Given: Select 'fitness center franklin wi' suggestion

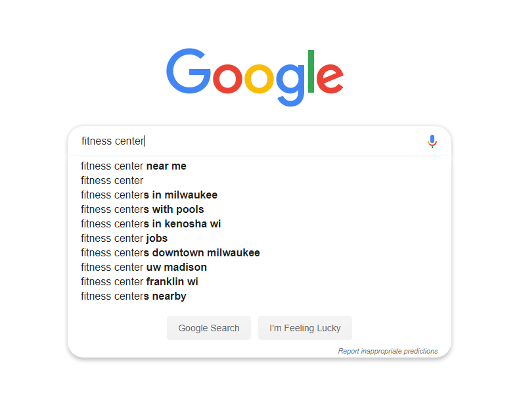Looking at the screenshot, I should pos(139,281).
